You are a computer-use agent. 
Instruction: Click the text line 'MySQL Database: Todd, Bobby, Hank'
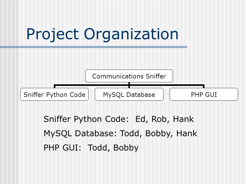pos(120,134)
